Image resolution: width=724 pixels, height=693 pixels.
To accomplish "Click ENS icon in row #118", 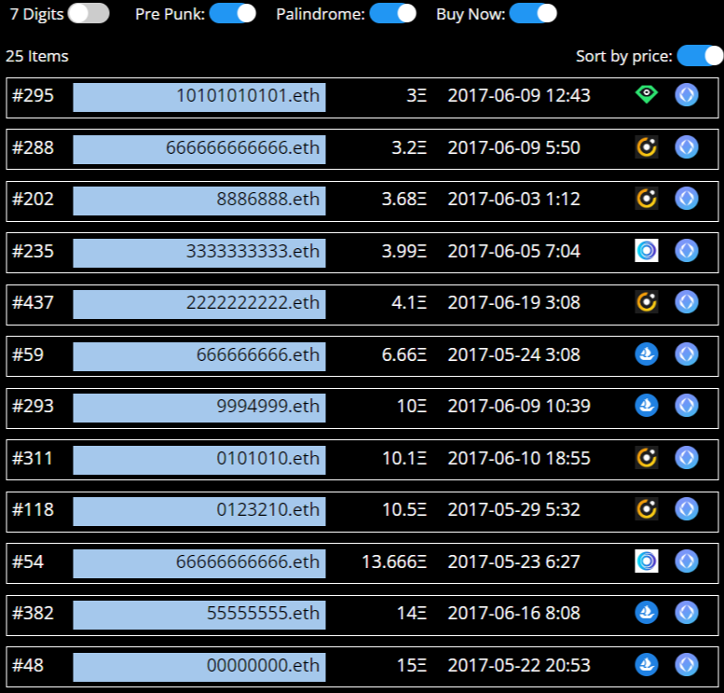I will pyautogui.click(x=687, y=509).
